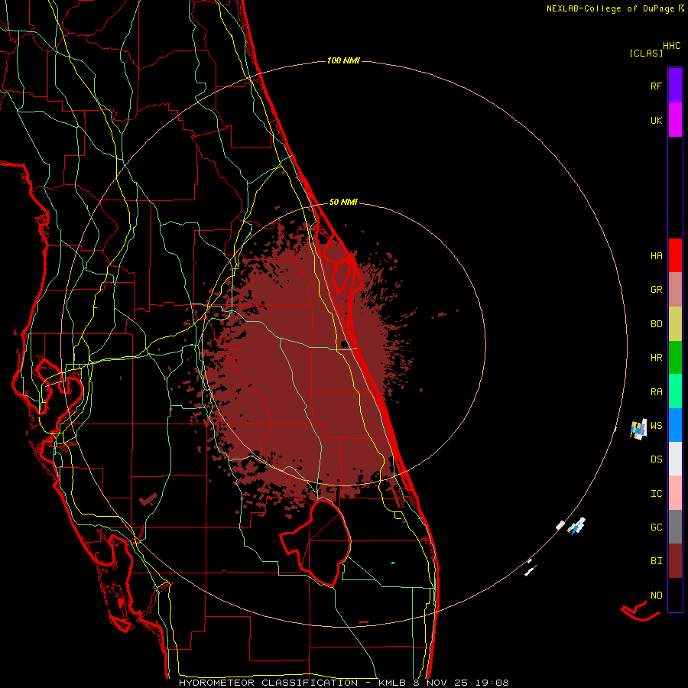The height and width of the screenshot is (688, 688).
Task: Click the GC legend label
Action: click(x=656, y=527)
